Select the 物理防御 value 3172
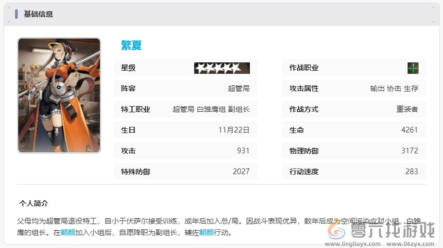443x248 pixels. pyautogui.click(x=409, y=151)
